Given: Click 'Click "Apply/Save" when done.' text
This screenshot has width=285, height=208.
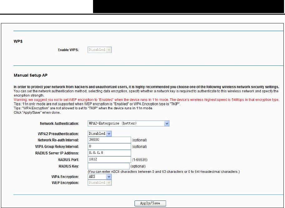Looking at the screenshot, I should [x=37, y=113].
